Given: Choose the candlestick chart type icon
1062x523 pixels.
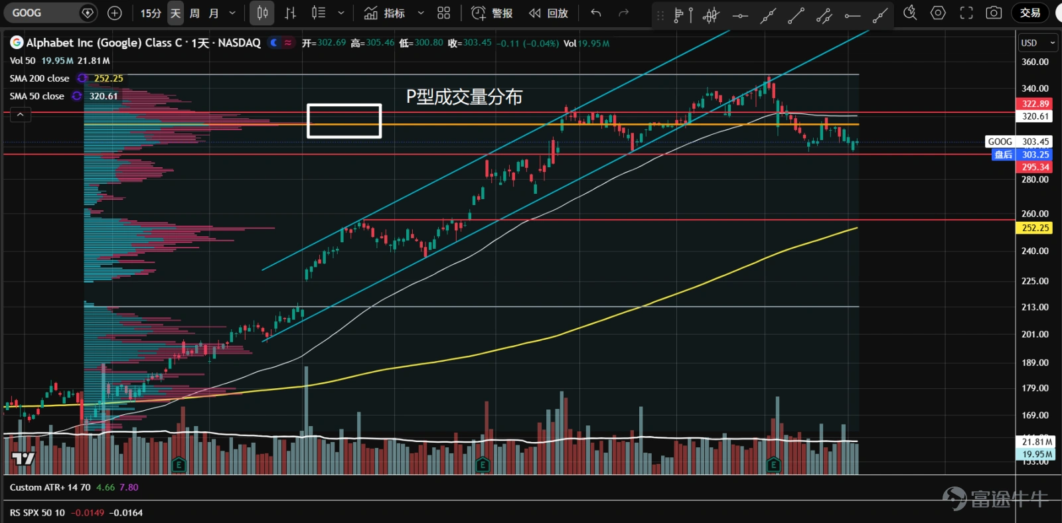Looking at the screenshot, I should pyautogui.click(x=262, y=13).
